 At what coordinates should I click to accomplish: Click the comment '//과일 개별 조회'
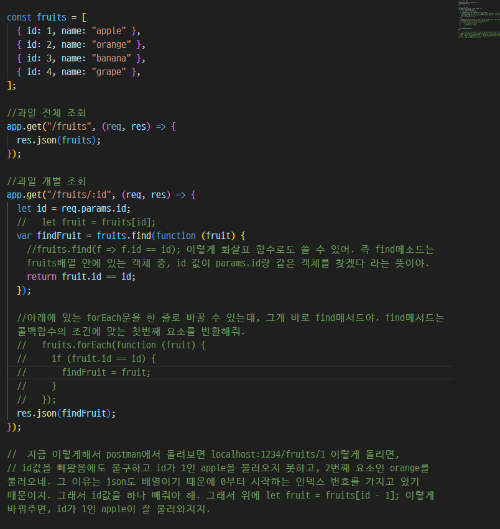pos(46,181)
